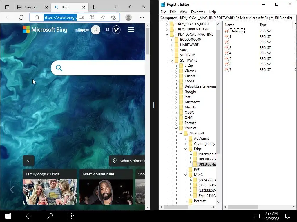Open touch keyboard tray icon

256,216
